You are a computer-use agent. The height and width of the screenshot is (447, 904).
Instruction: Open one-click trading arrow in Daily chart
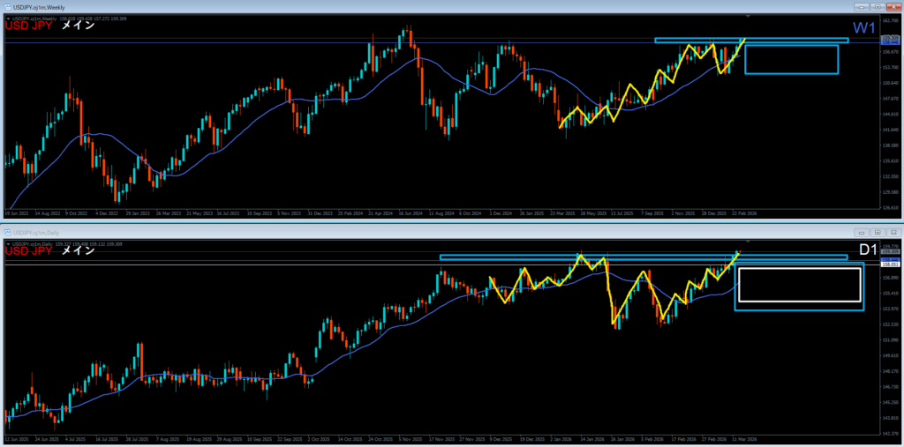[8, 244]
